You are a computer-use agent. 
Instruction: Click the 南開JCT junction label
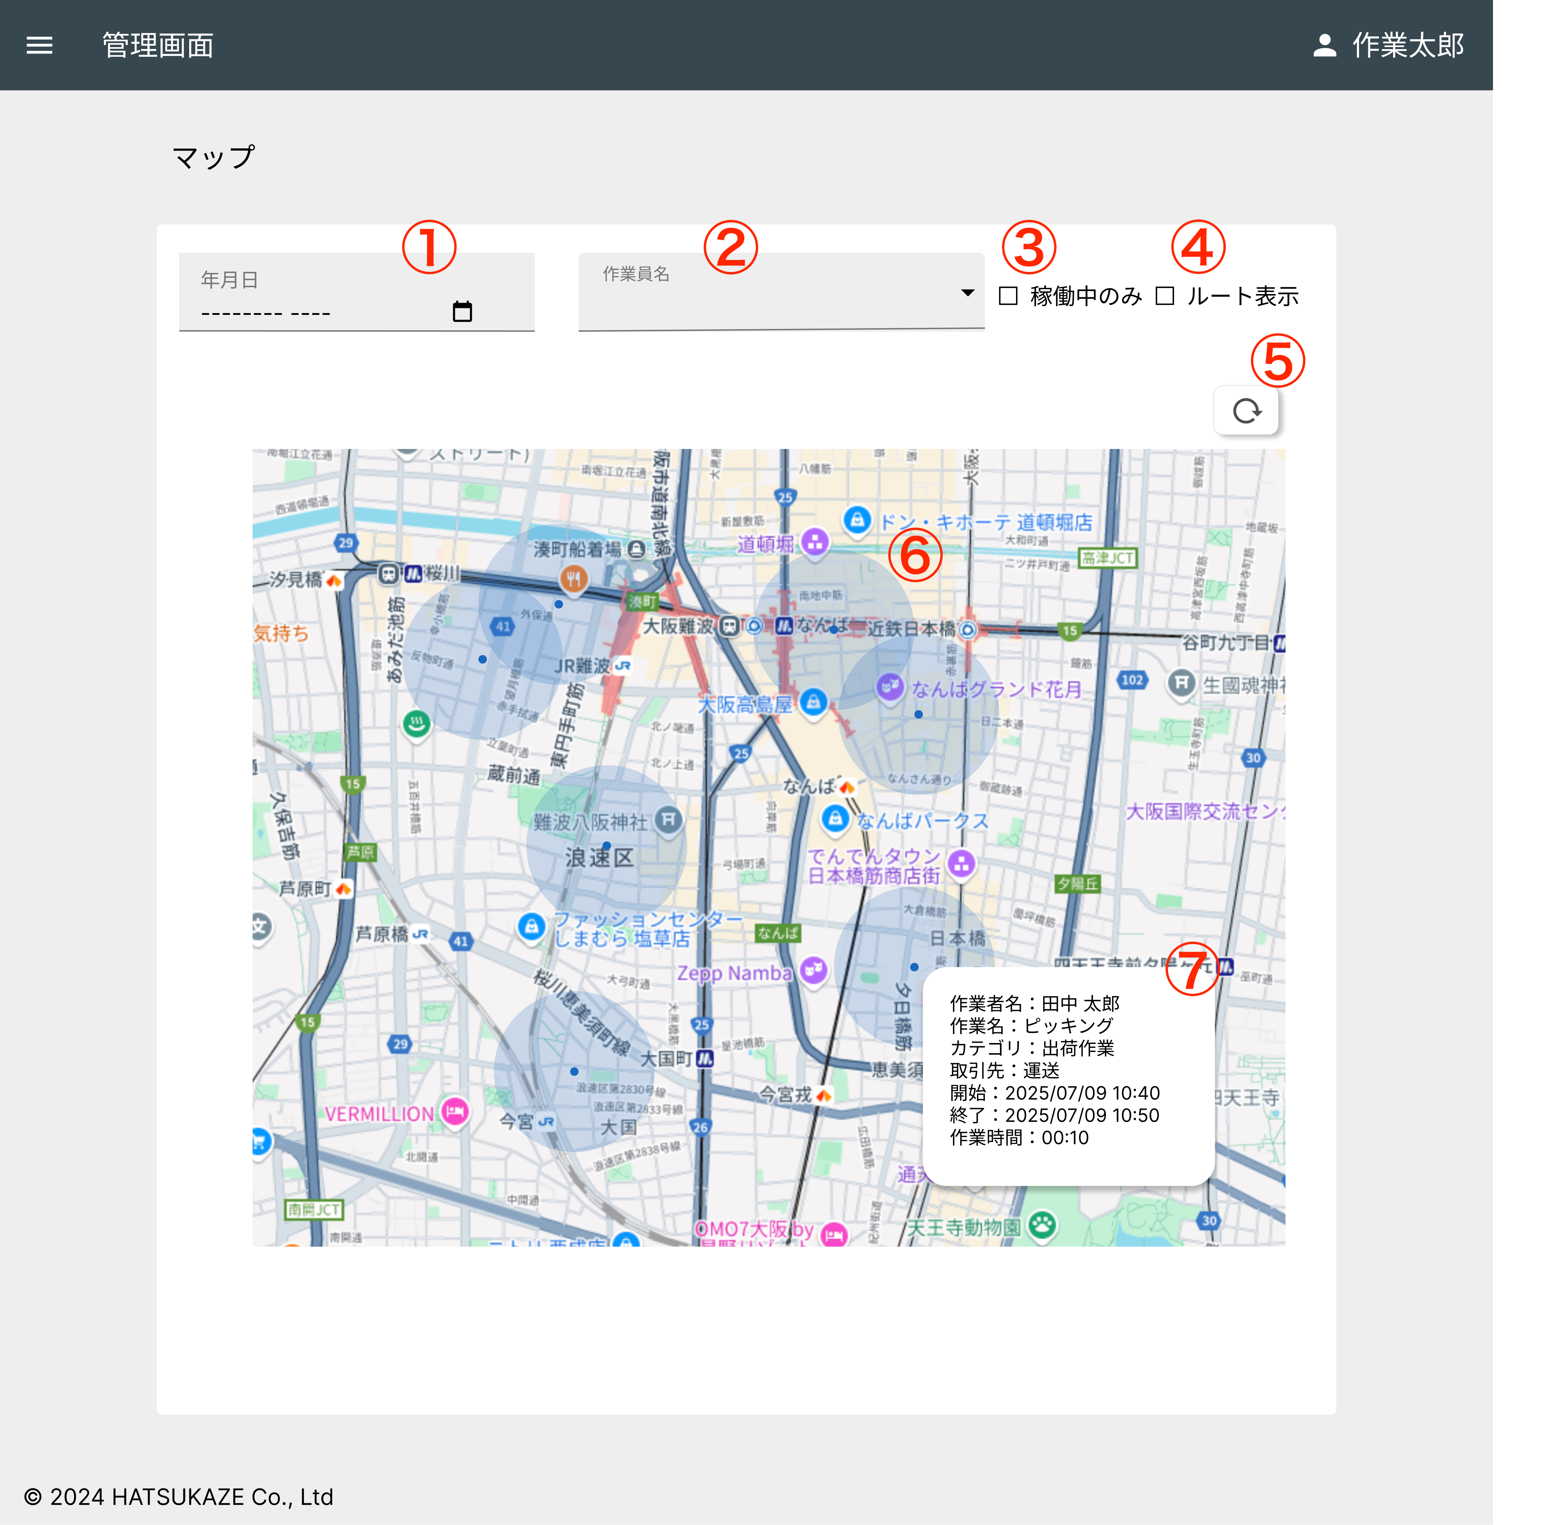[314, 1210]
